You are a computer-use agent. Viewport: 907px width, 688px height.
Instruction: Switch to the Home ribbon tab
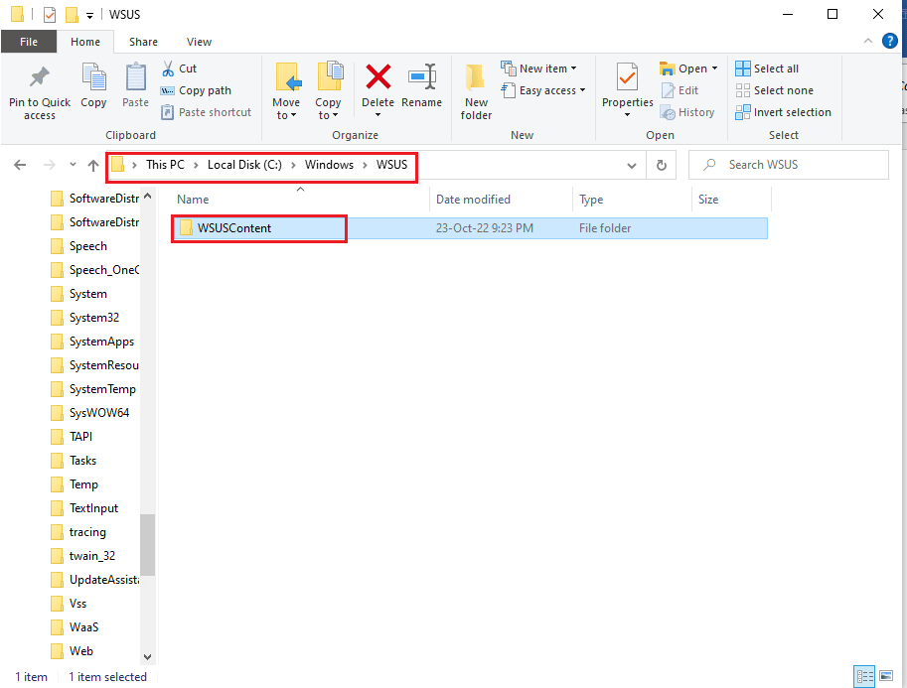(85, 42)
